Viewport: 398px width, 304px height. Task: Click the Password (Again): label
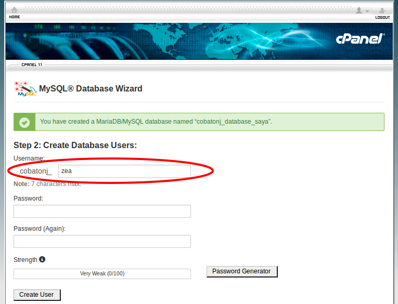click(x=40, y=229)
